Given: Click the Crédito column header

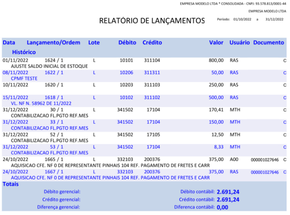Looking at the screenshot, I should tap(152, 42).
